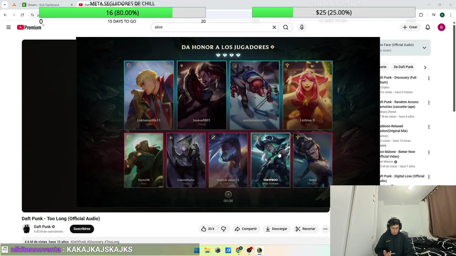Close the Kick Dashboard tab
This screenshot has width=456, height=256.
coord(71,5)
